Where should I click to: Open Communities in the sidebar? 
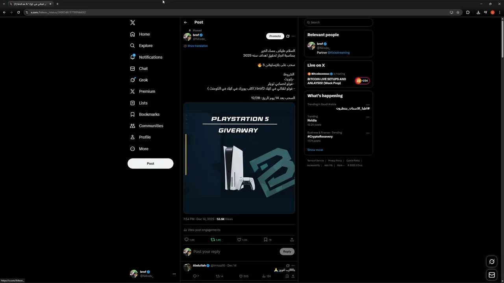[146, 126]
